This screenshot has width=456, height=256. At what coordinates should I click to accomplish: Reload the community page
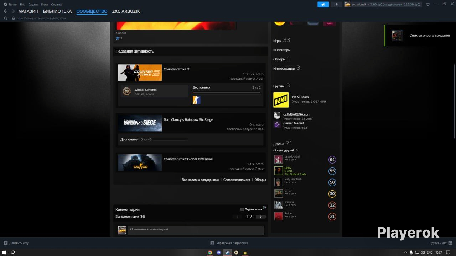pyautogui.click(x=6, y=18)
